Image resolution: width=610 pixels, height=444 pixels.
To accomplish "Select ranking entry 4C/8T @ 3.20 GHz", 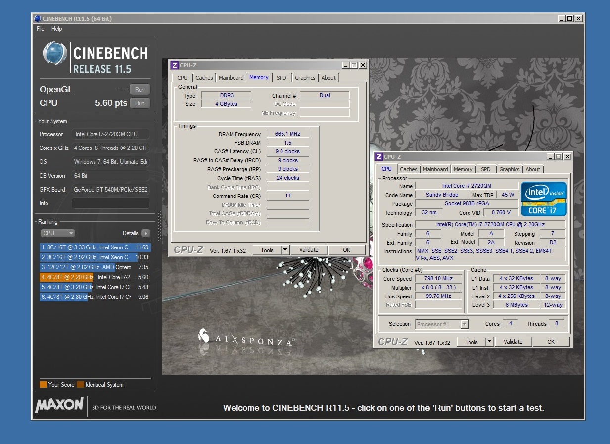I will (94, 287).
